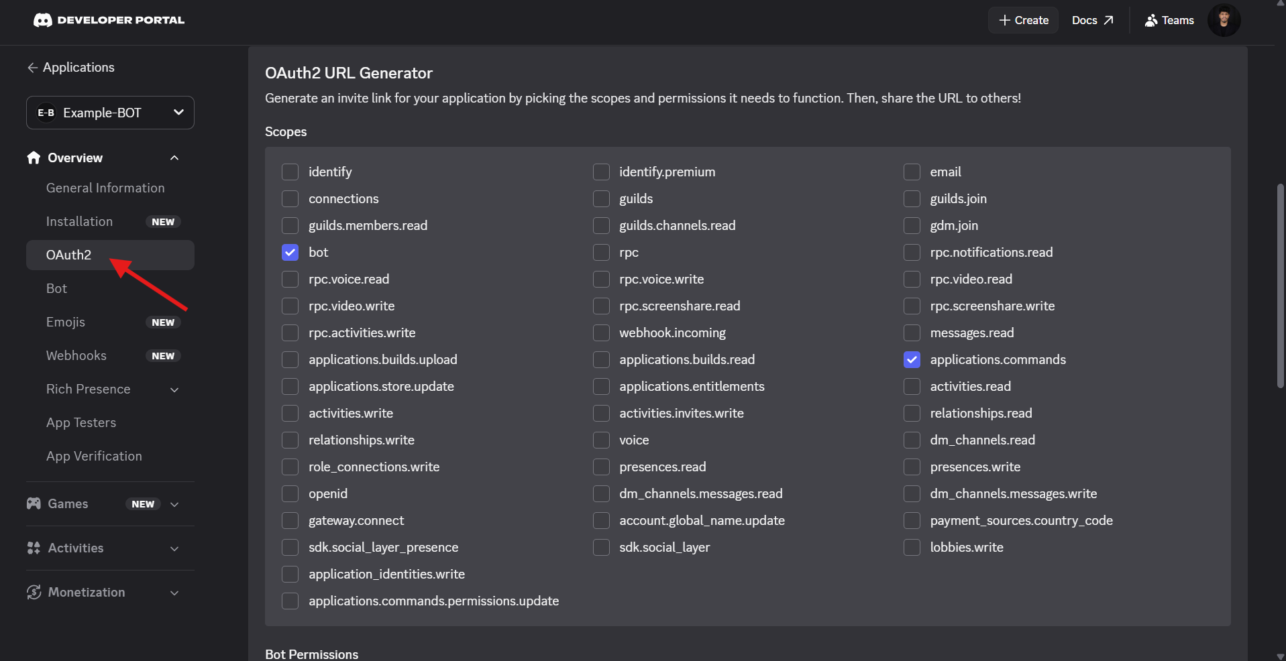Check the presences.read scope checkbox
This screenshot has width=1286, height=661.
601,467
